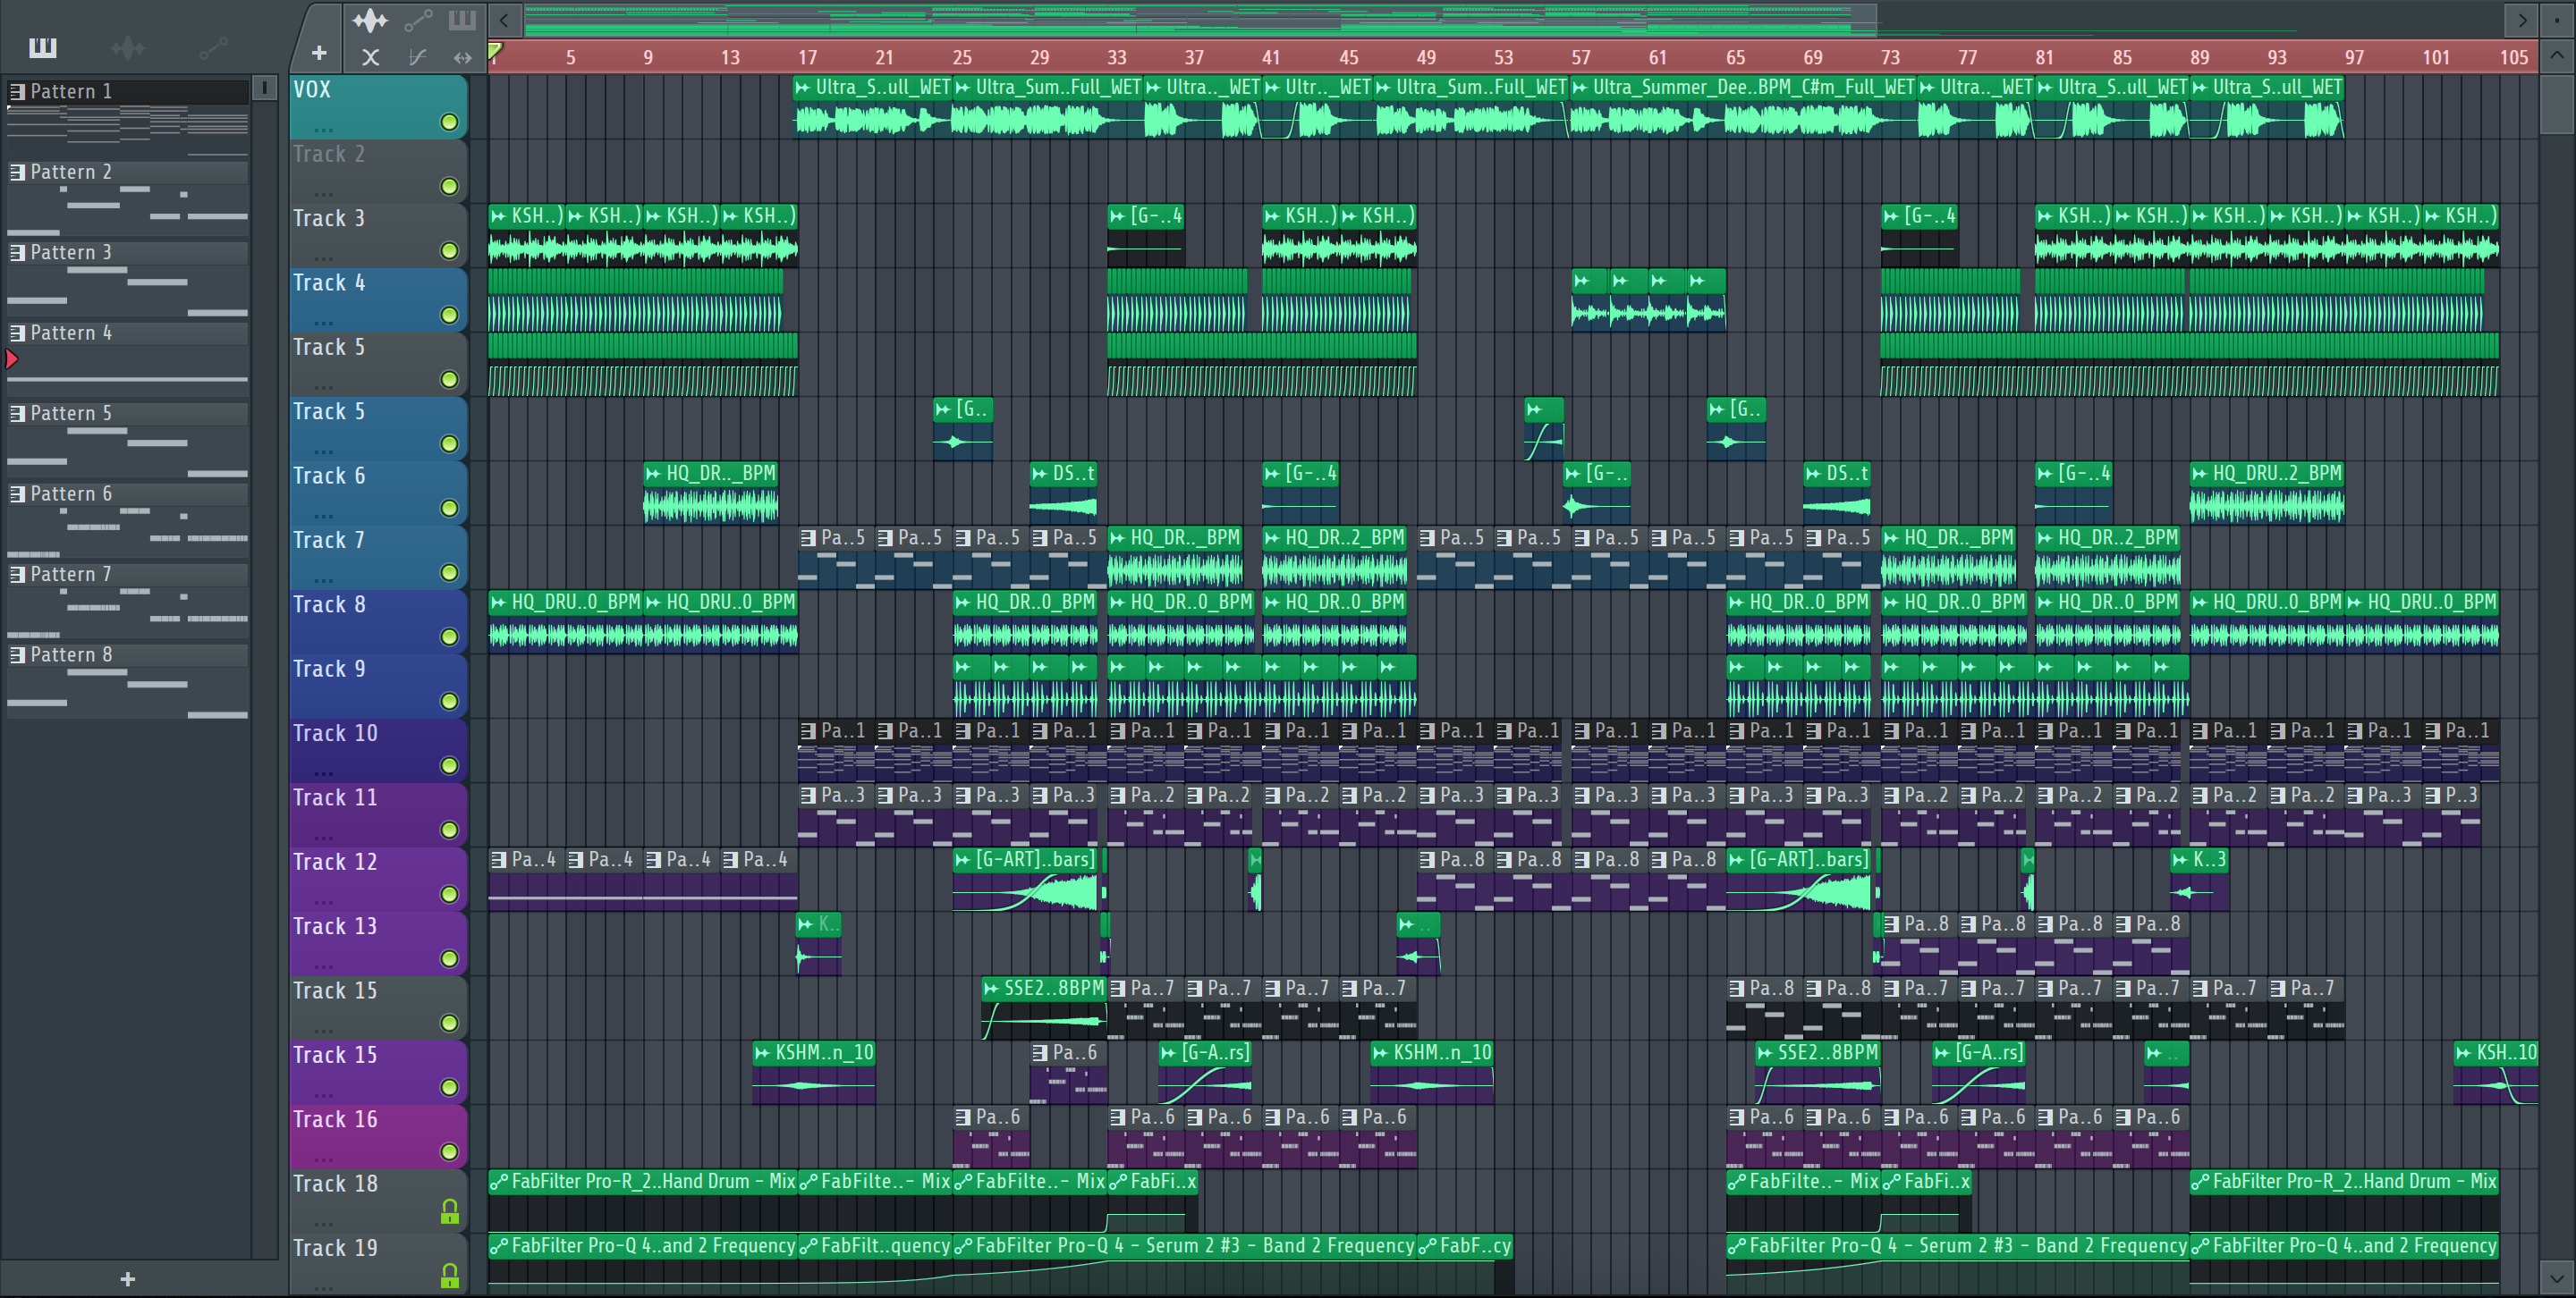
Task: Show patterns in the picker panel
Action: pyautogui.click(x=43, y=47)
